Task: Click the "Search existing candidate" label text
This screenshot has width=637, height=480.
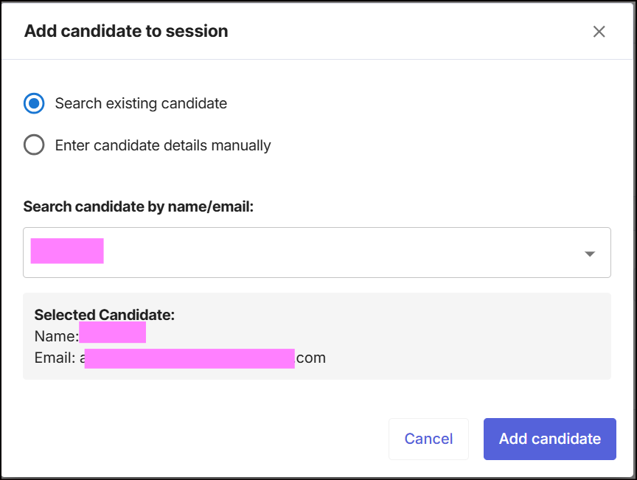Action: click(141, 103)
